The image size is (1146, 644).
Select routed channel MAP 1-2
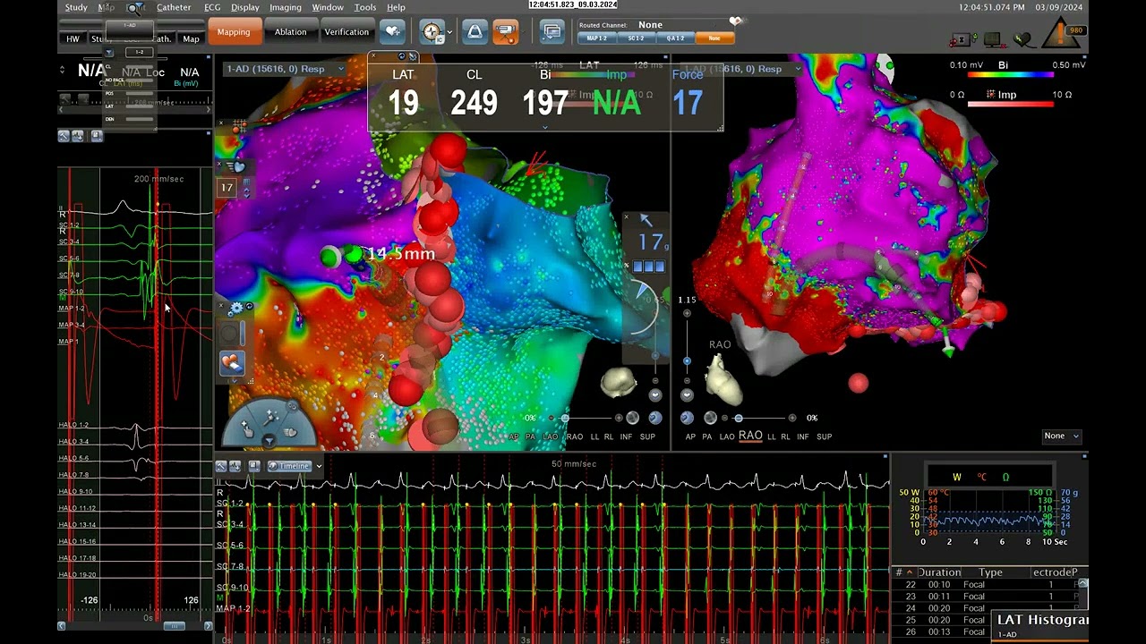597,38
